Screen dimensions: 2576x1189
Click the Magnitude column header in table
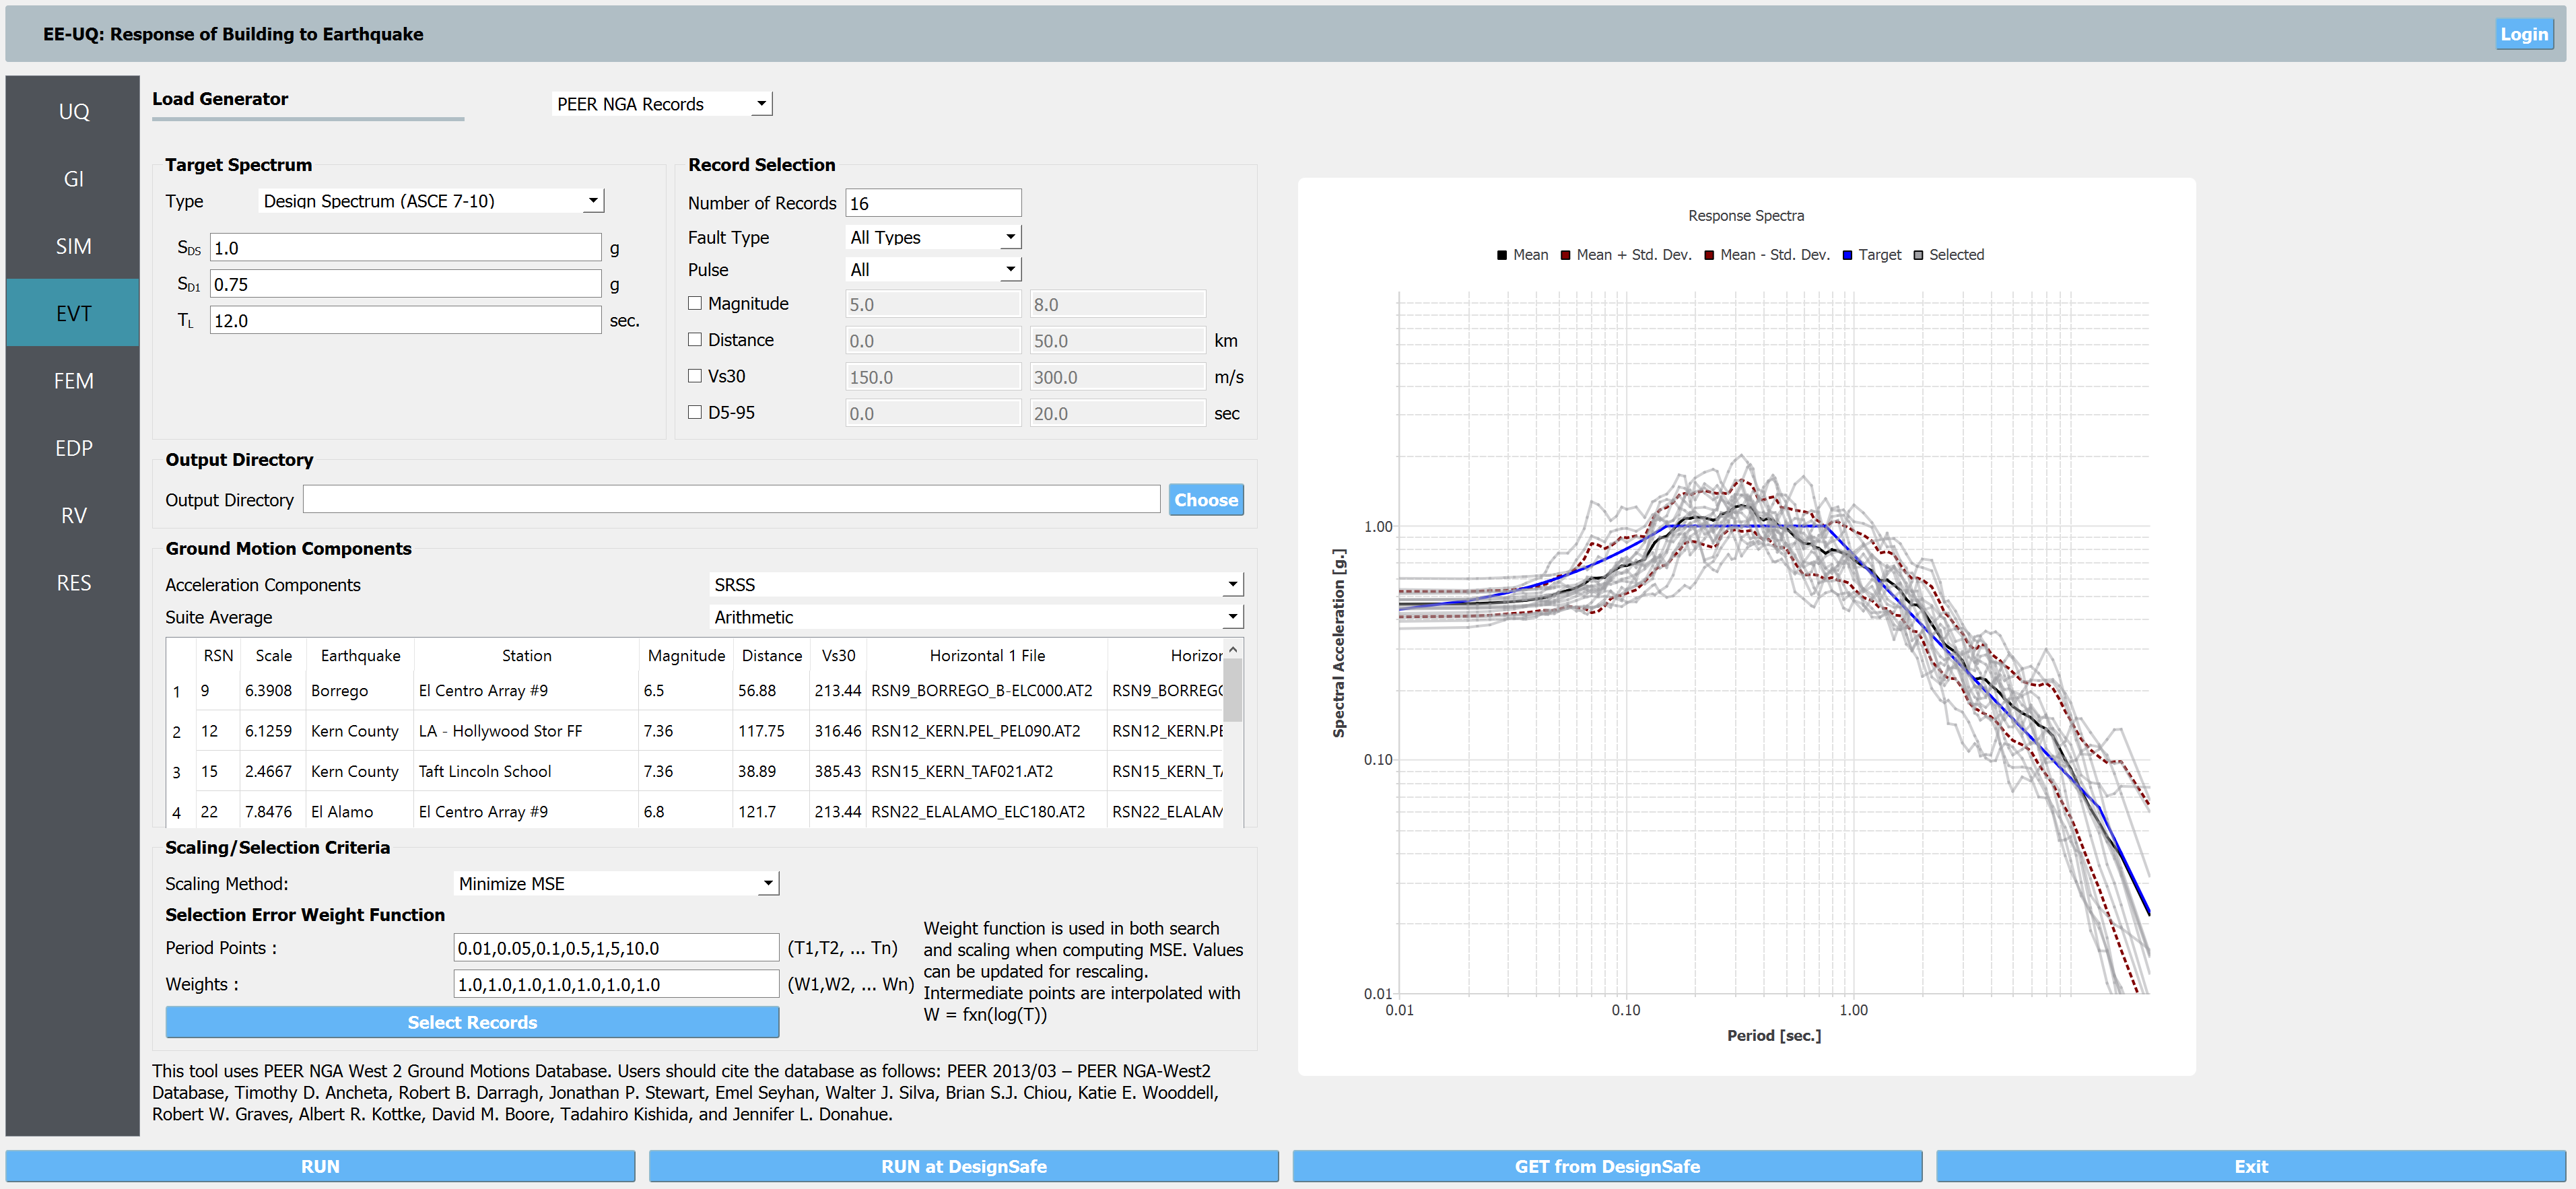click(x=686, y=655)
